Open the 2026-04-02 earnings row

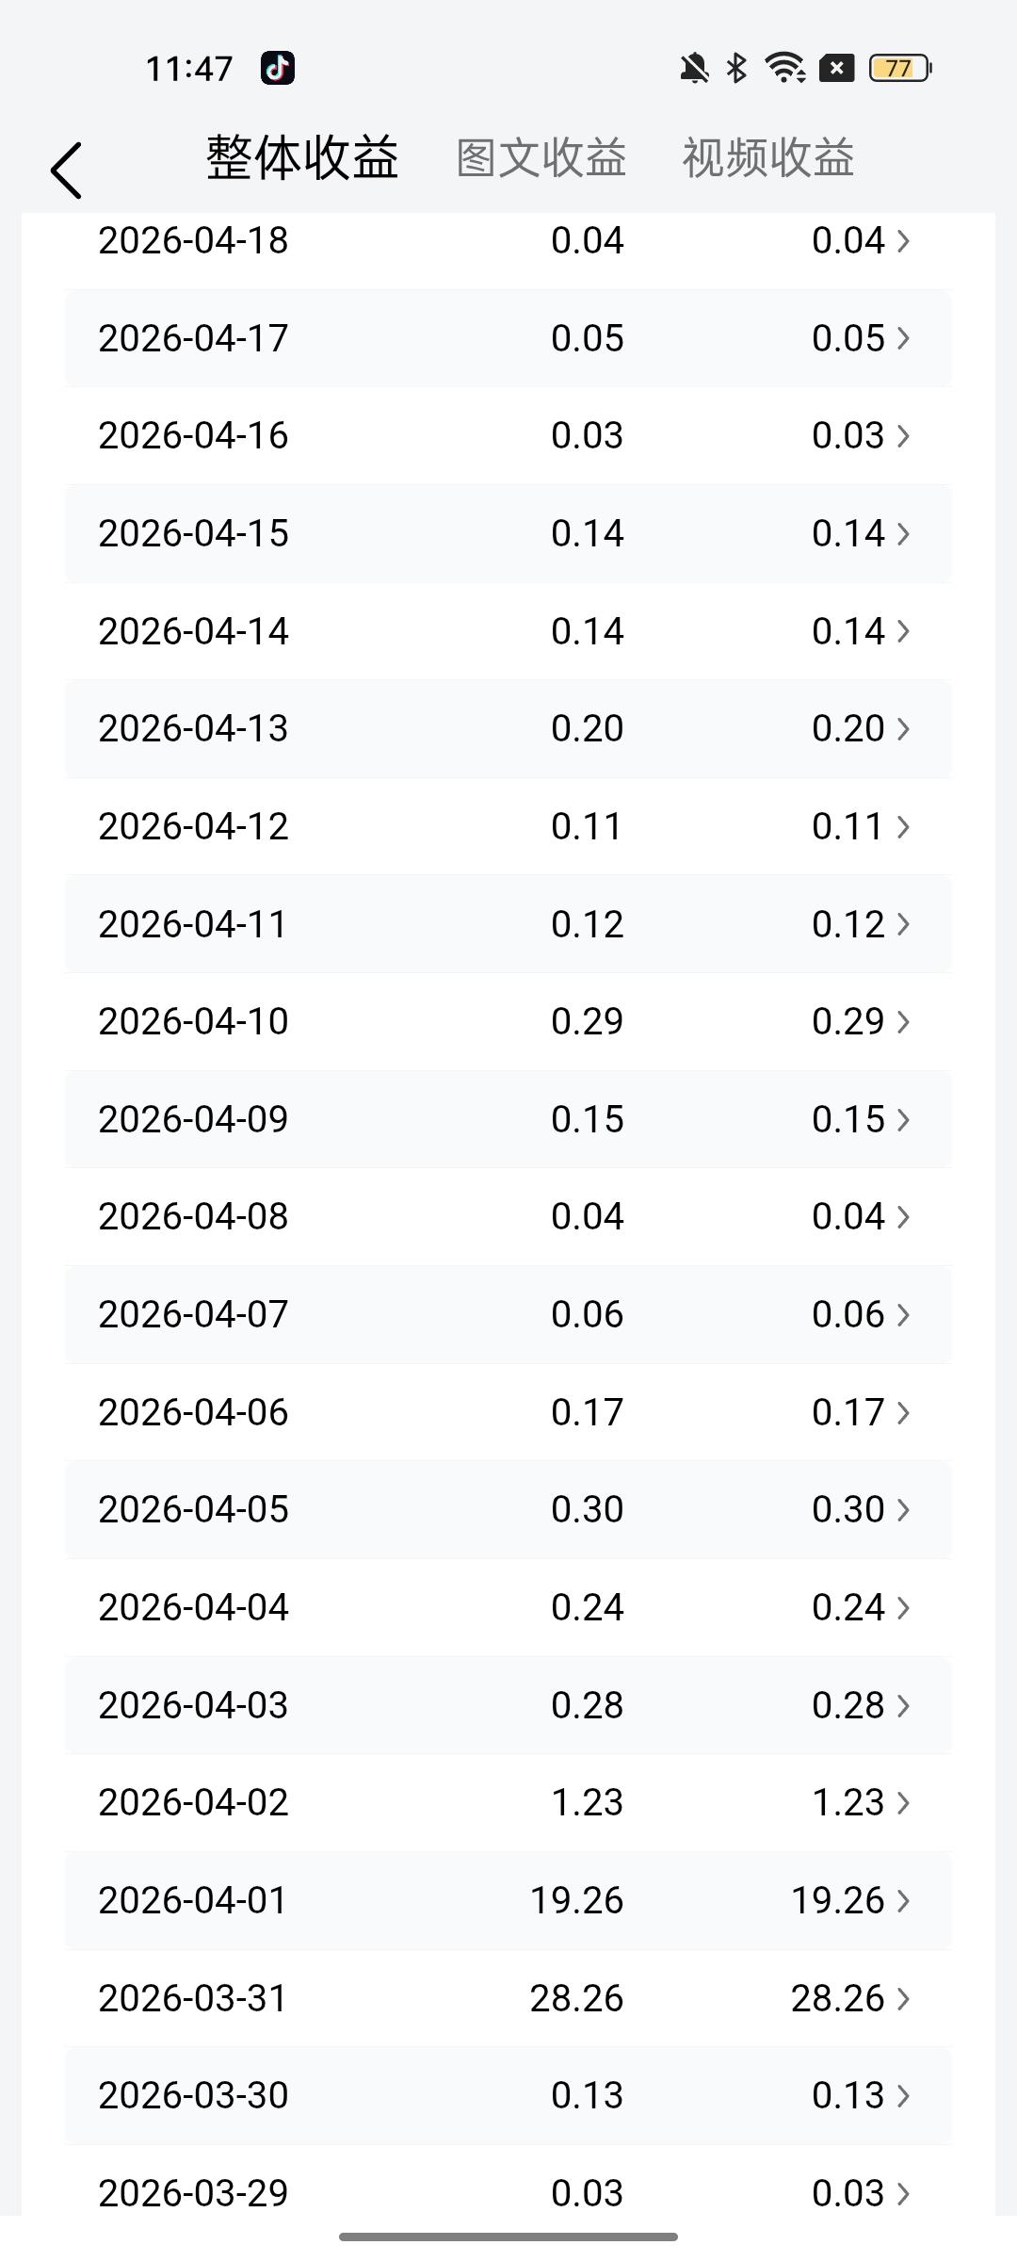tap(508, 1802)
